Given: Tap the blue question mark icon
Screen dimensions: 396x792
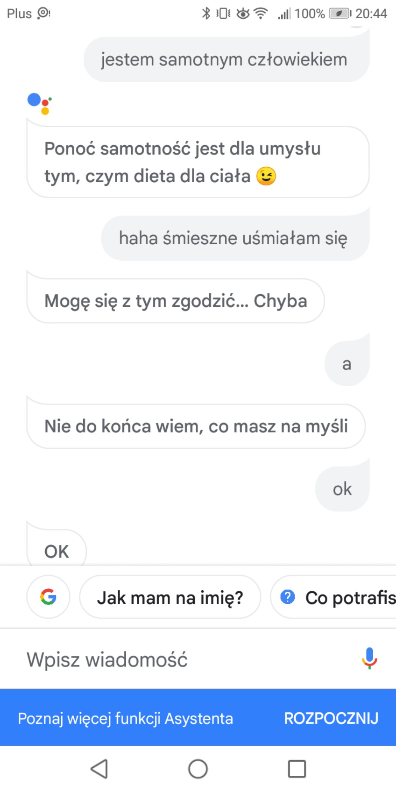Looking at the screenshot, I should (288, 597).
